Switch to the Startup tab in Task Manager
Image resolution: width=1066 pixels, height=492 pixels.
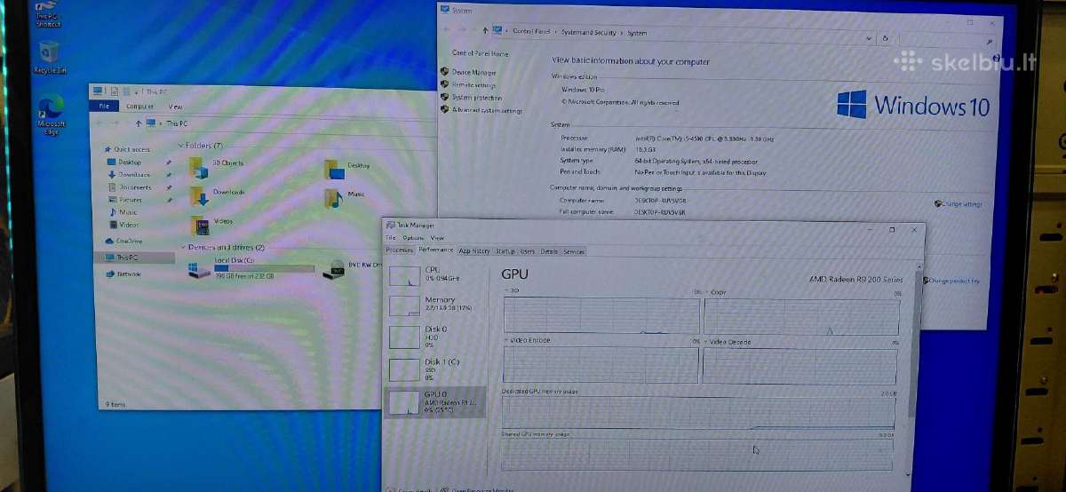pyautogui.click(x=505, y=251)
